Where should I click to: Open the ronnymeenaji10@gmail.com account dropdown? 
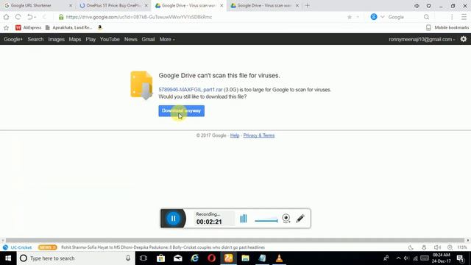point(422,39)
